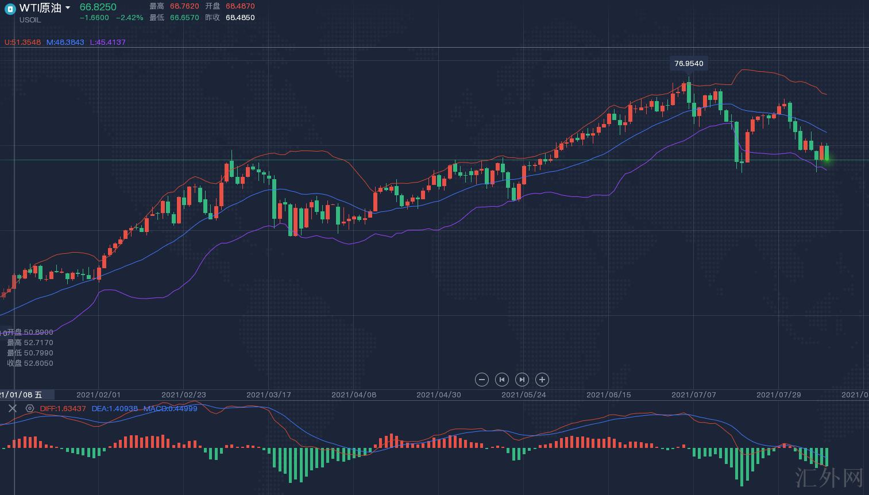Click the DIFF value in MACD legend
The width and height of the screenshot is (869, 495).
(63, 409)
